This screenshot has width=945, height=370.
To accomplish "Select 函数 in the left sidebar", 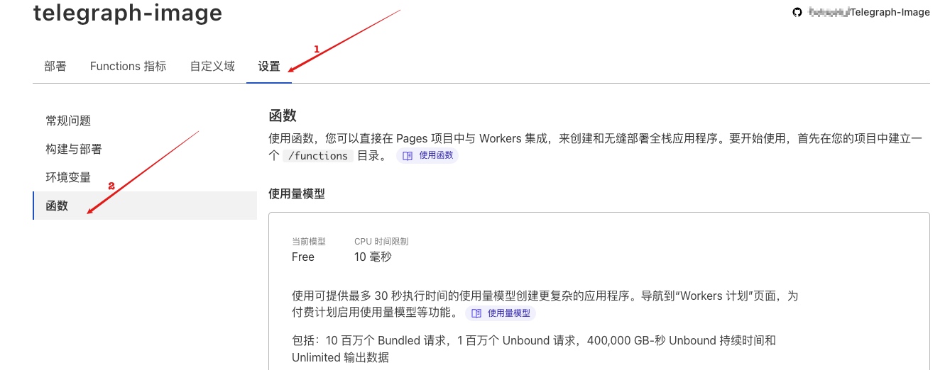I will pyautogui.click(x=57, y=206).
